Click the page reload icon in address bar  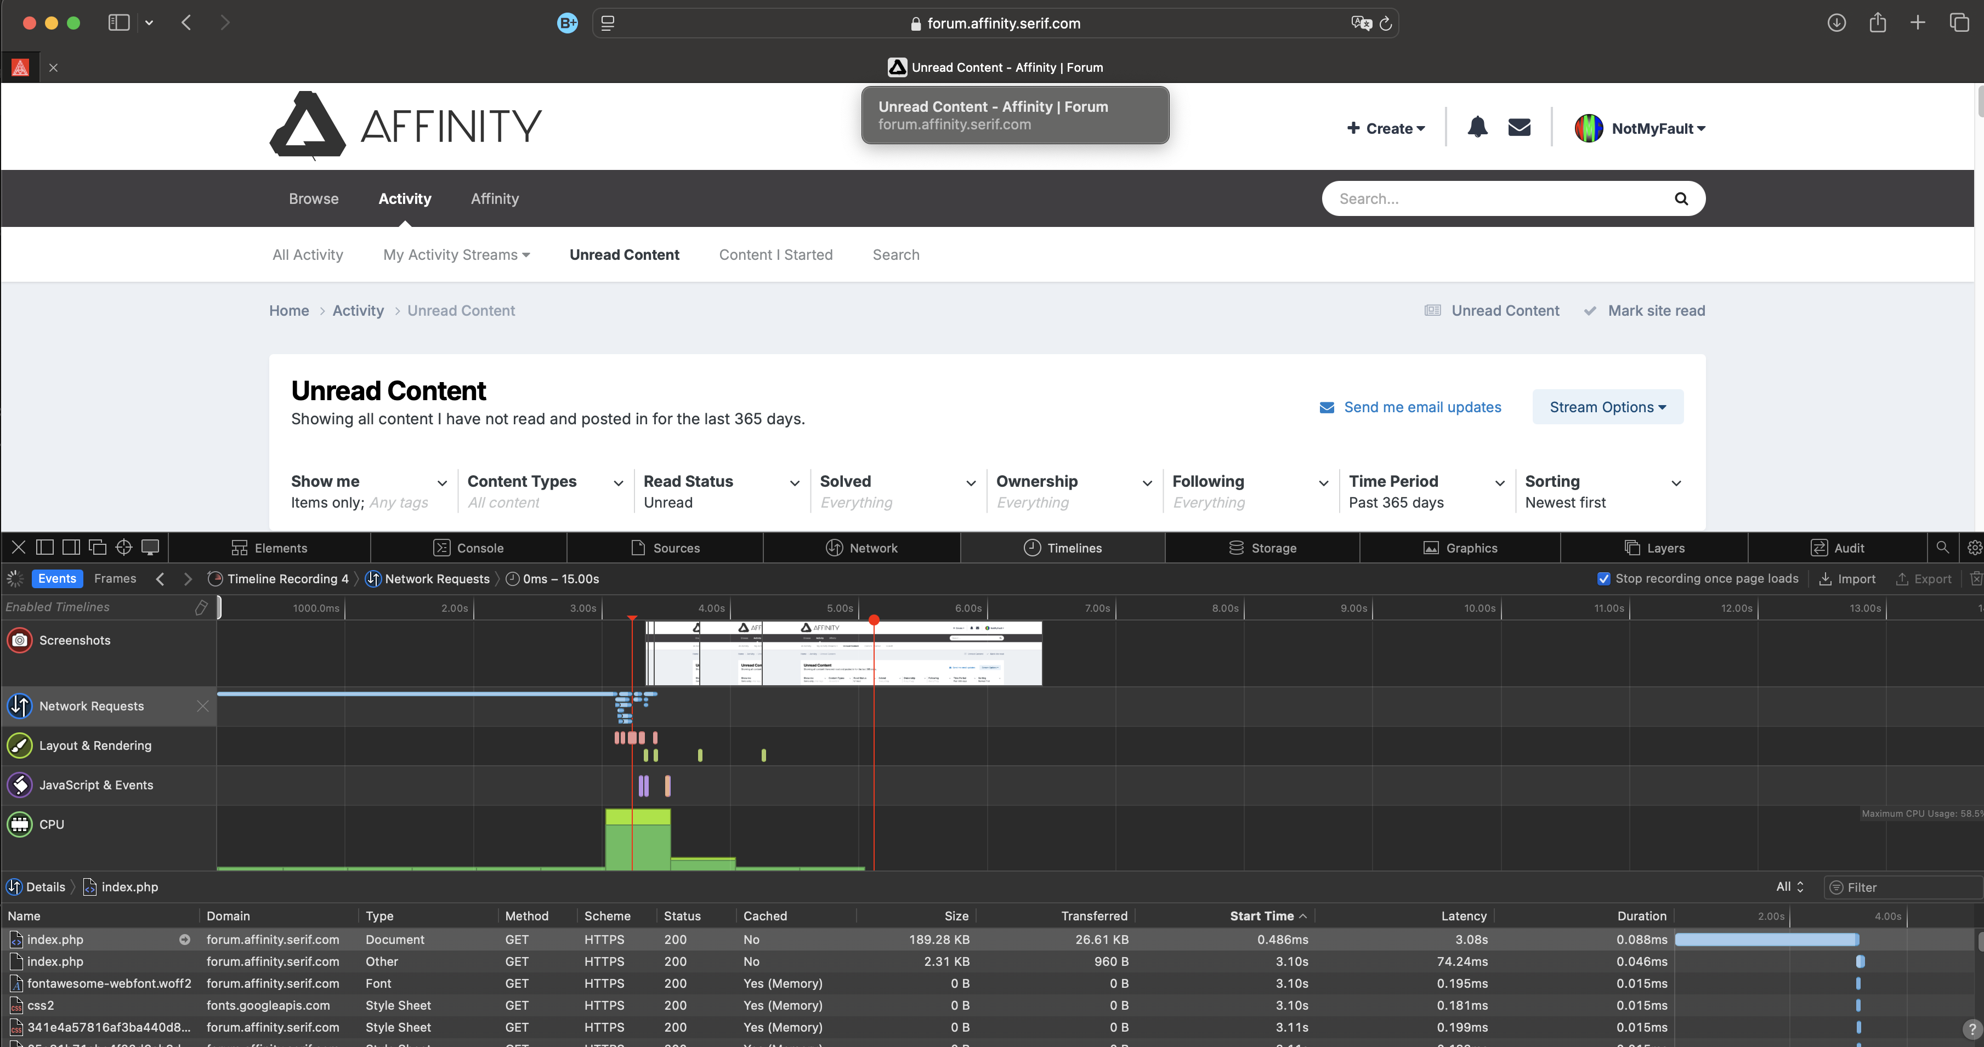point(1386,23)
